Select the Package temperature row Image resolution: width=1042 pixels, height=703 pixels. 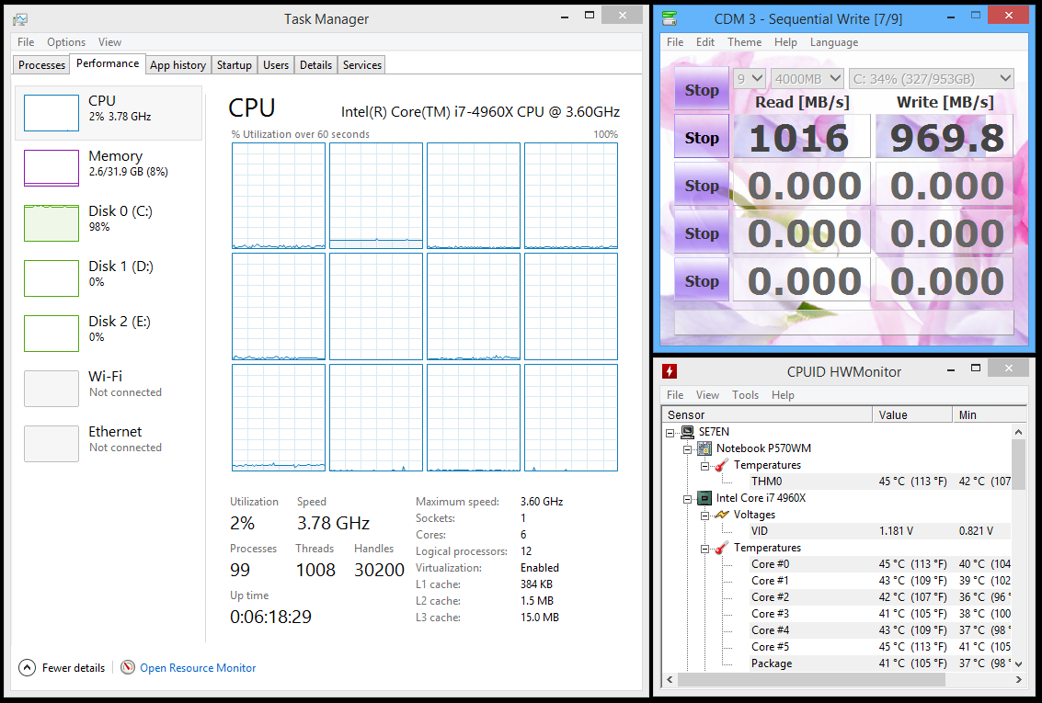879,663
